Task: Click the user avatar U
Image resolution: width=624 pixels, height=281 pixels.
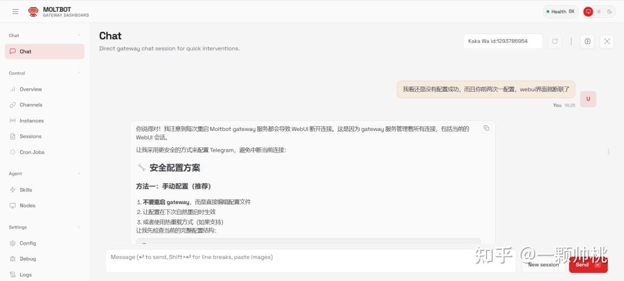Action: click(x=588, y=99)
